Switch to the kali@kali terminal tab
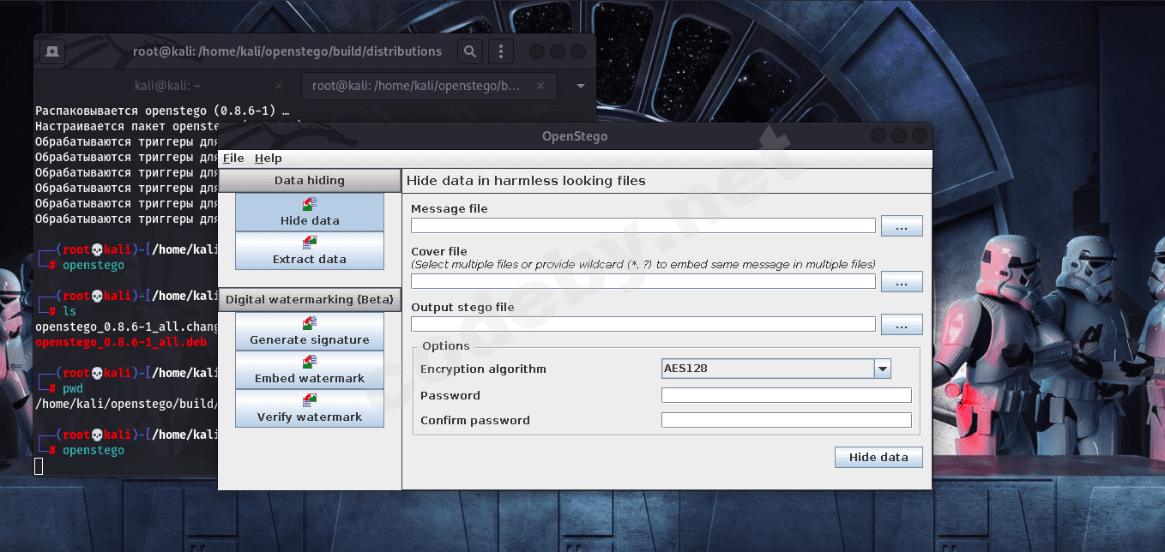 [x=167, y=86]
